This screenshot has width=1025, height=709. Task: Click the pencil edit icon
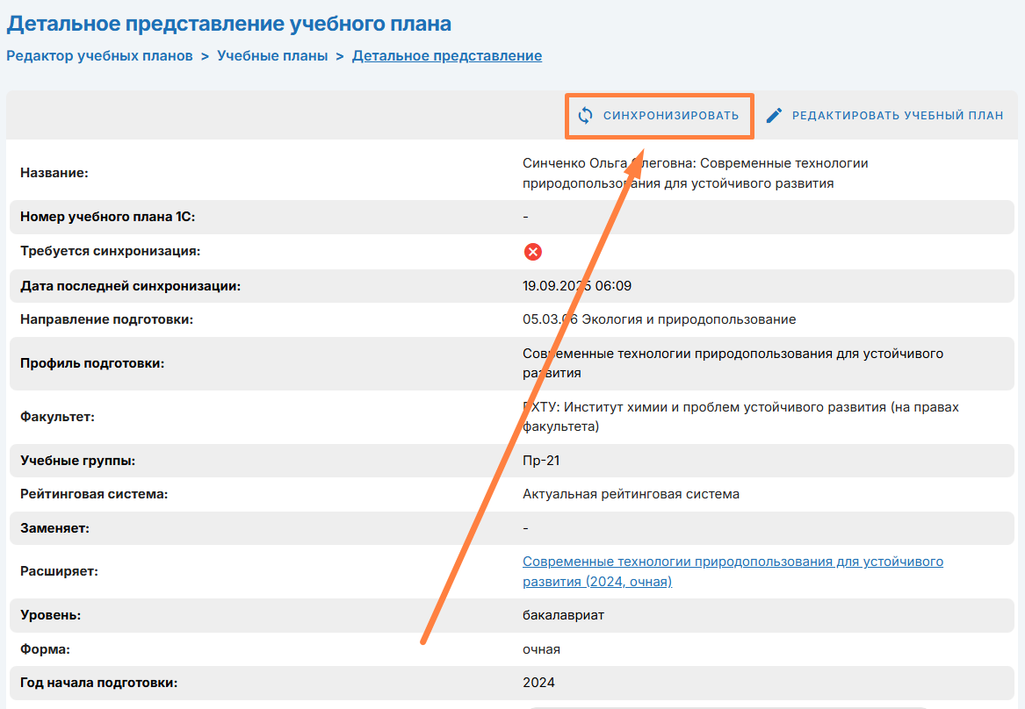click(x=774, y=115)
